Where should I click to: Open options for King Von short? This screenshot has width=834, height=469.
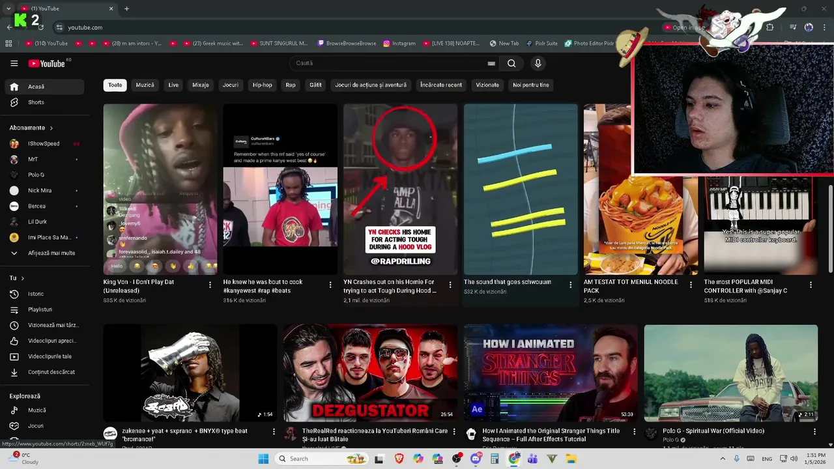(x=210, y=285)
